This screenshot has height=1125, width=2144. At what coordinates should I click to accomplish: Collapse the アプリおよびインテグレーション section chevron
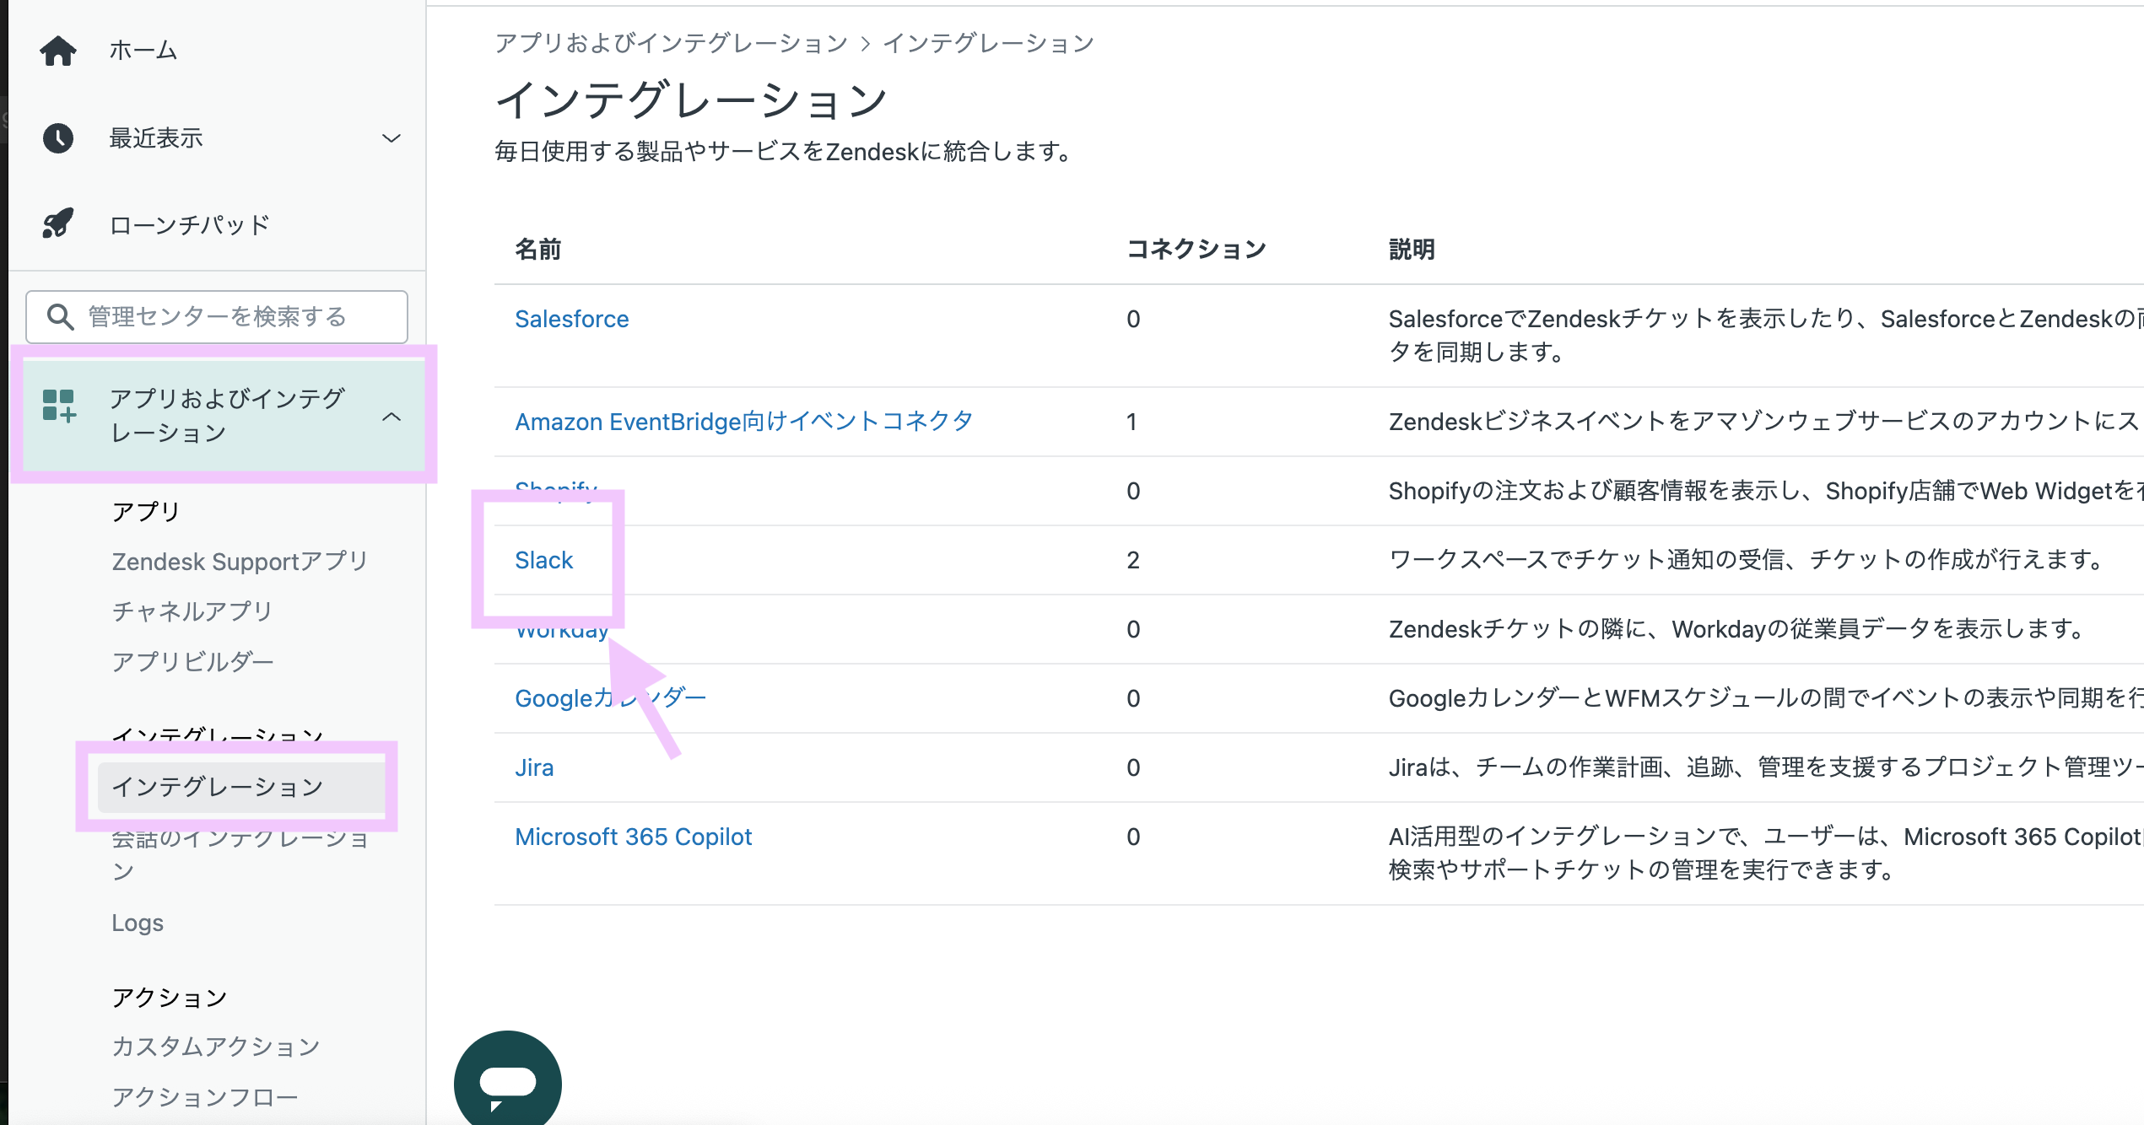(x=391, y=416)
